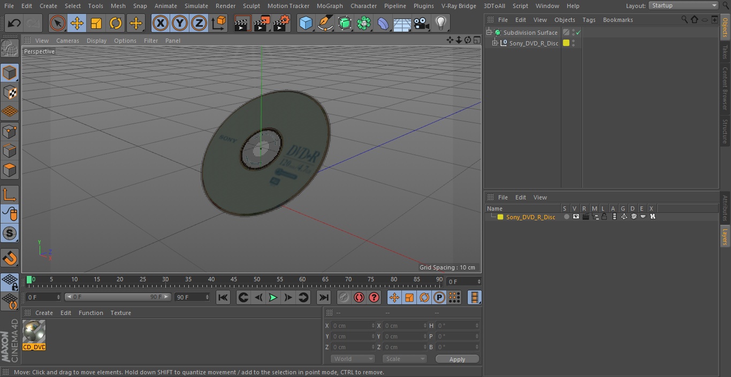Open the Structure side tab
Viewport: 731px width, 377px height.
pyautogui.click(x=725, y=131)
